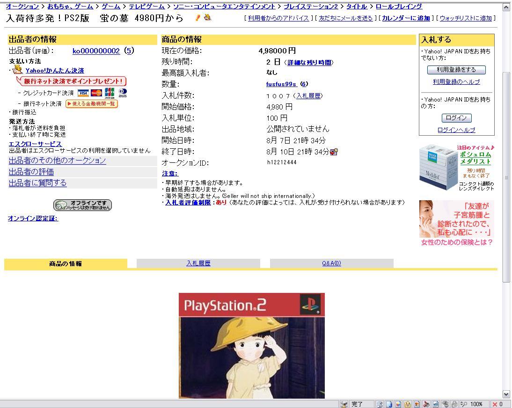Click the scrollbar up arrow
Screen dimensions: 512x408
pos(506,7)
